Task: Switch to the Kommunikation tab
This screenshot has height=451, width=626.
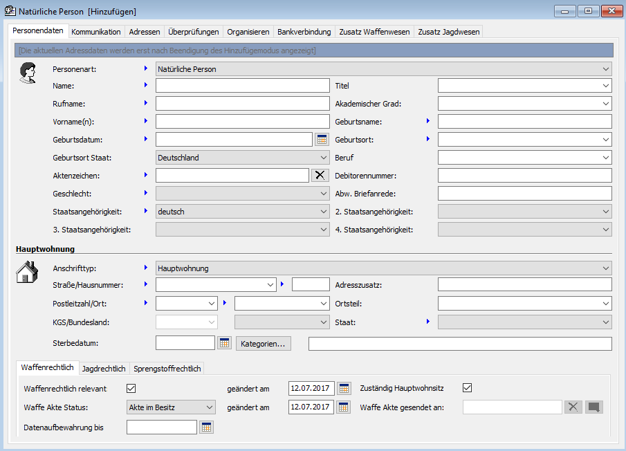Action: coord(96,32)
